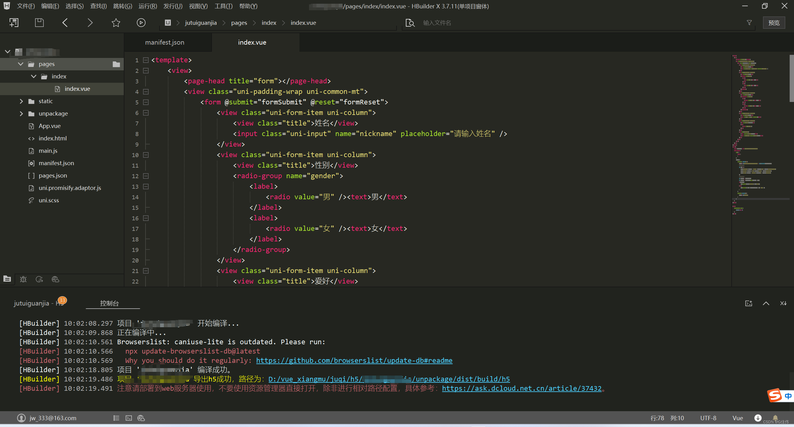Toggle code fold on line 5 form tag
Screen dimensions: 794x427
click(x=146, y=102)
